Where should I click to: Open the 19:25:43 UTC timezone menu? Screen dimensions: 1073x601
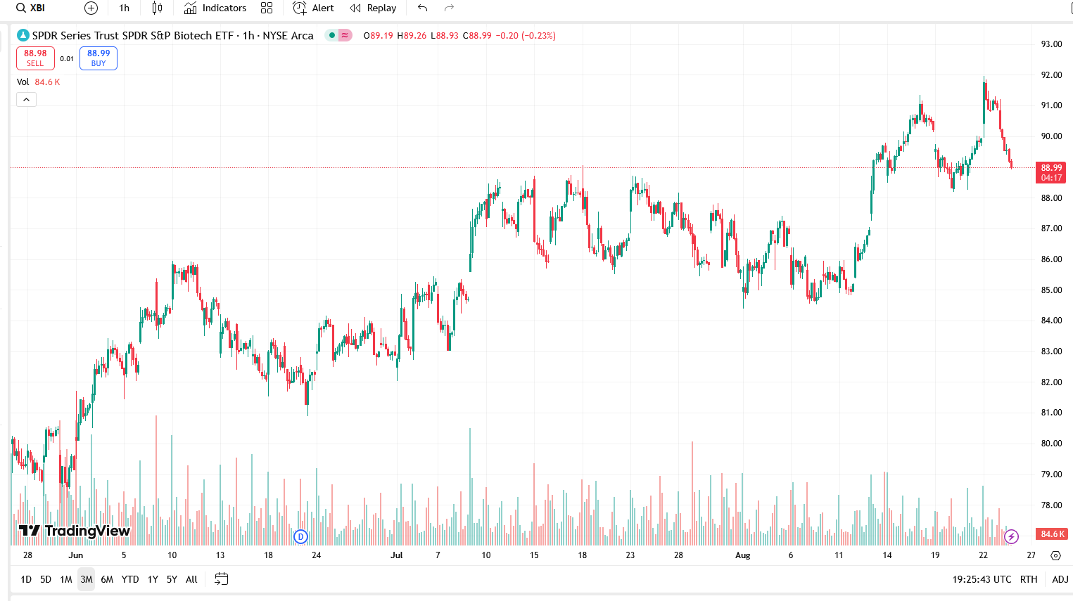[x=982, y=579]
